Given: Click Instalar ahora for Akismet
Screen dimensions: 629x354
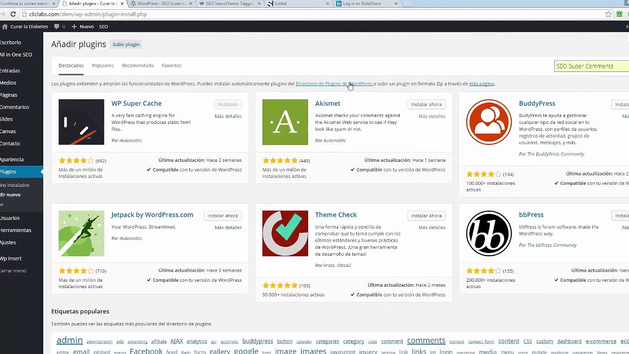Looking at the screenshot, I should 427,104.
